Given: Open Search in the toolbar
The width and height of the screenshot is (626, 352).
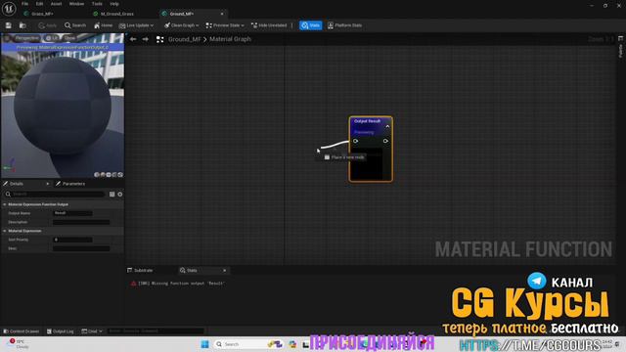Looking at the screenshot, I should tap(75, 25).
